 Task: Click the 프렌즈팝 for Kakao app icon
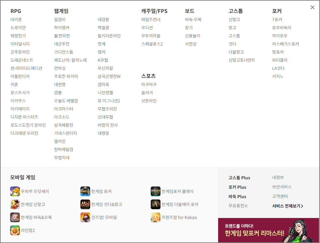coord(156,217)
